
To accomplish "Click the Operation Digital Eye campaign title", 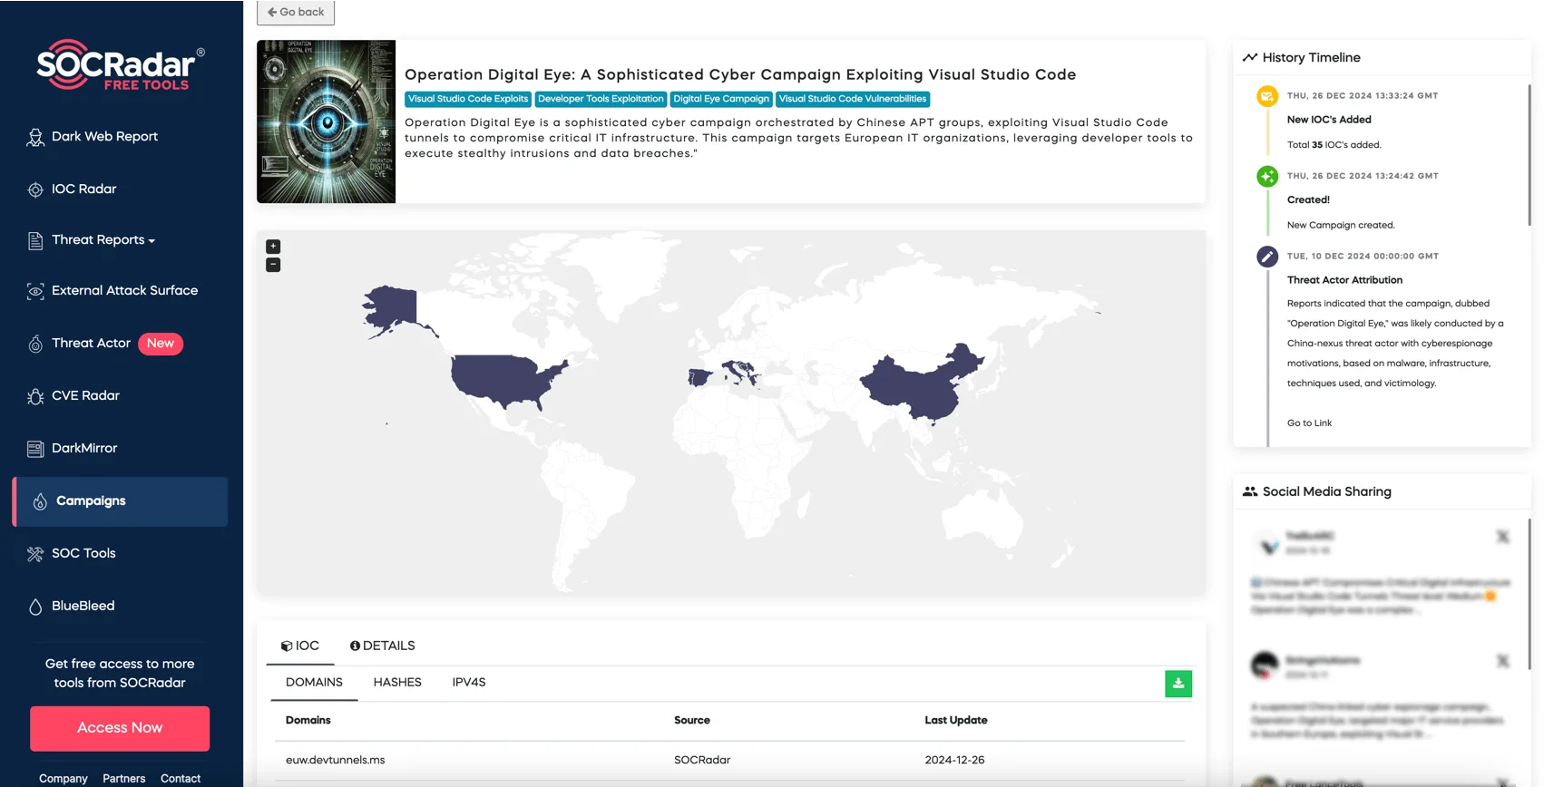I will point(740,74).
